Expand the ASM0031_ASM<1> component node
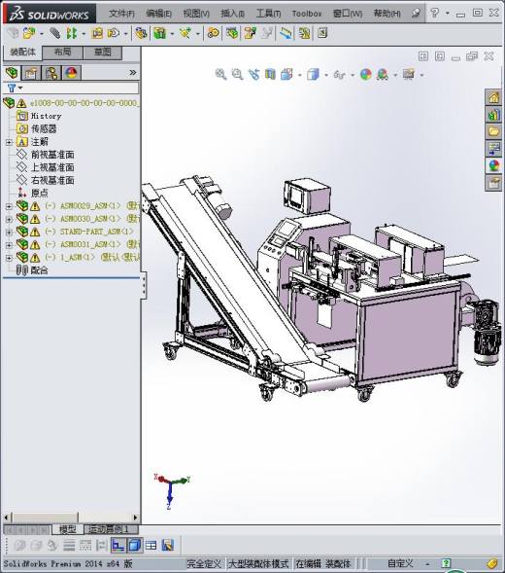The image size is (505, 573). pos(9,245)
